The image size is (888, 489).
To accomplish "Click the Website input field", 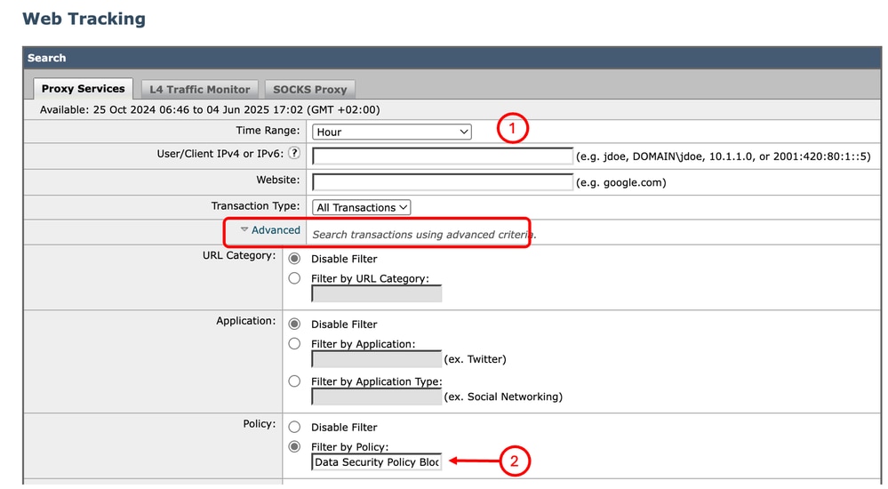I will 443,182.
